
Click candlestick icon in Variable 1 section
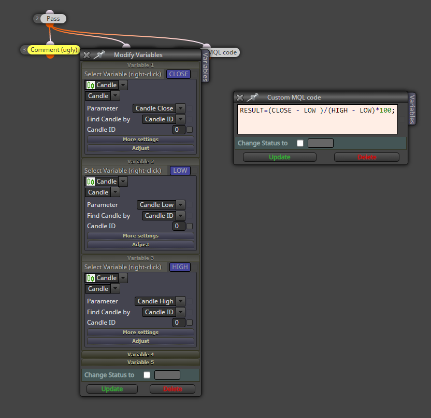[x=91, y=85]
